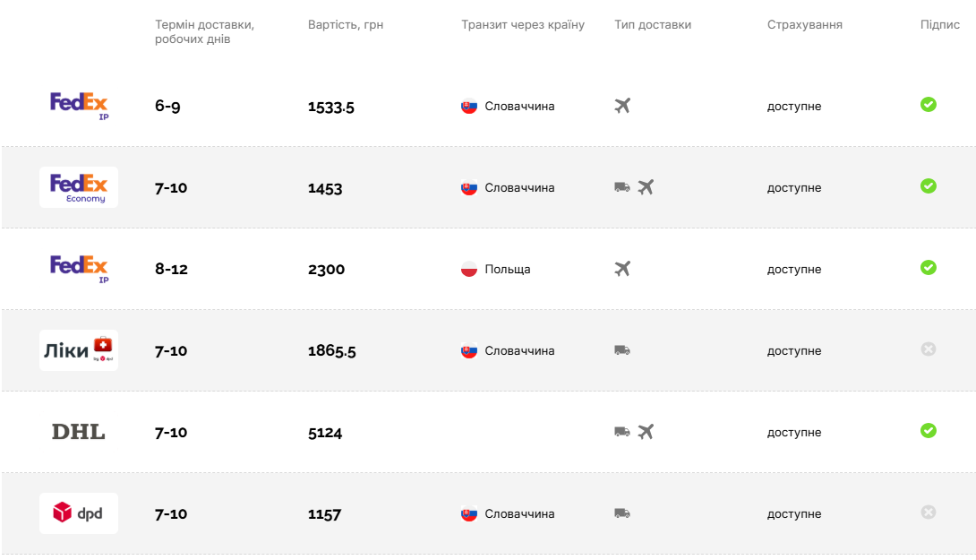The width and height of the screenshot is (976, 560).
Task: Toggle the gray signature mark in the dpd row
Action: coord(929,513)
